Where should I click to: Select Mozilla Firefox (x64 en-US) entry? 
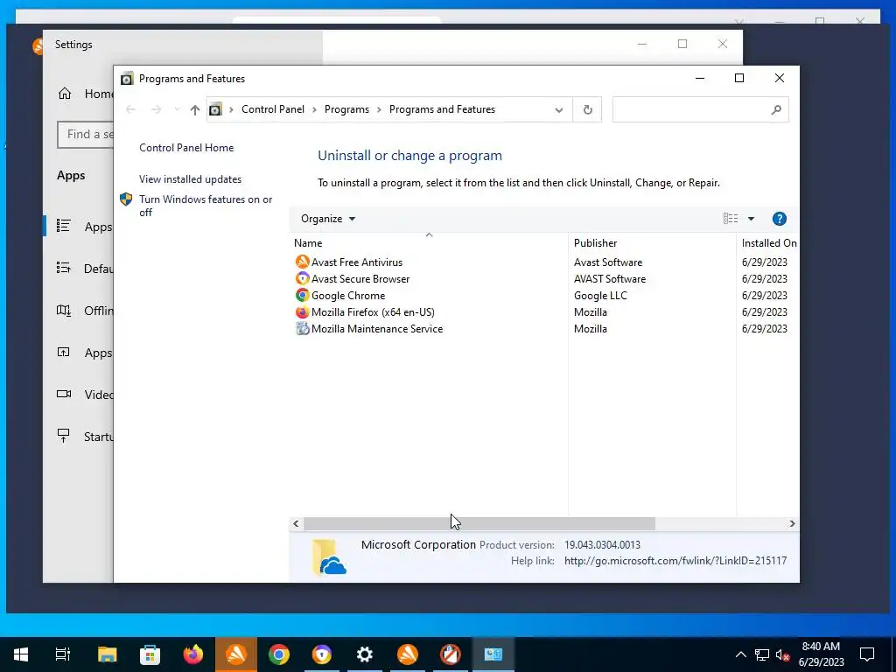373,312
